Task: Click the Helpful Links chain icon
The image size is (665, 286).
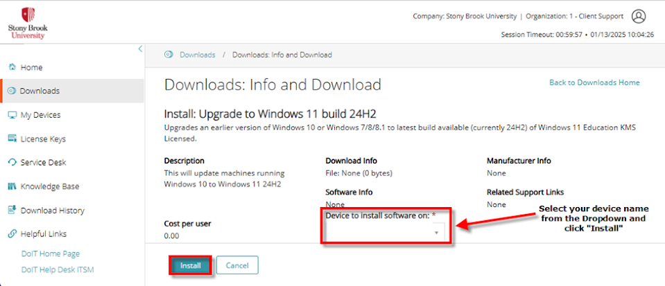Action: coord(12,234)
